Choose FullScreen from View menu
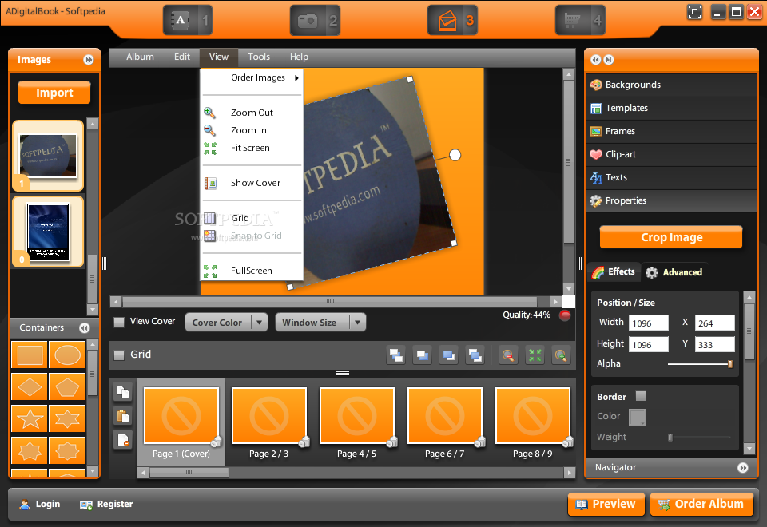 click(x=252, y=271)
